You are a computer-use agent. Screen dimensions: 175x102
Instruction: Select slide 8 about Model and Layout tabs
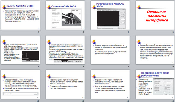65,50
